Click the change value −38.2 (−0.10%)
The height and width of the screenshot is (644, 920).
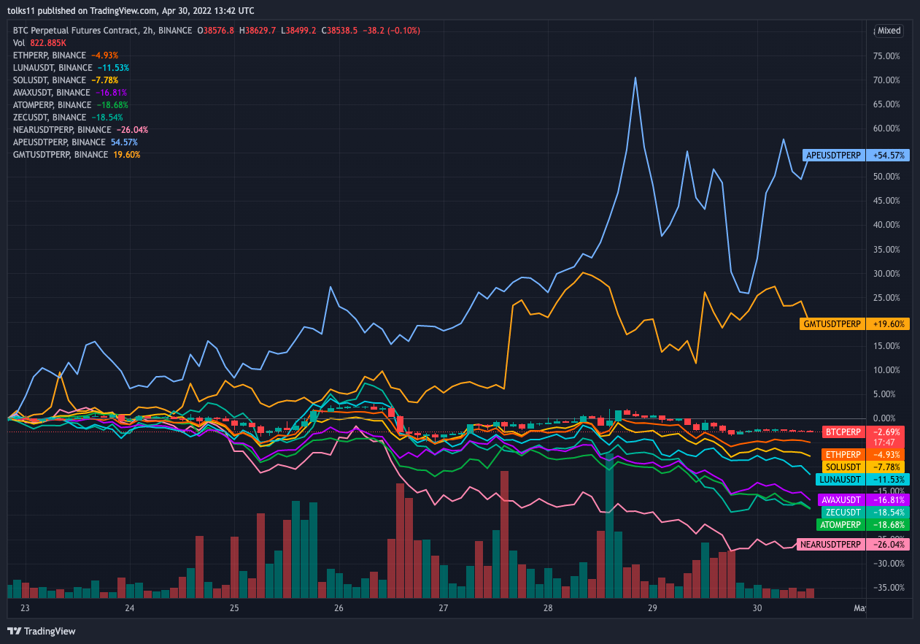coord(393,31)
